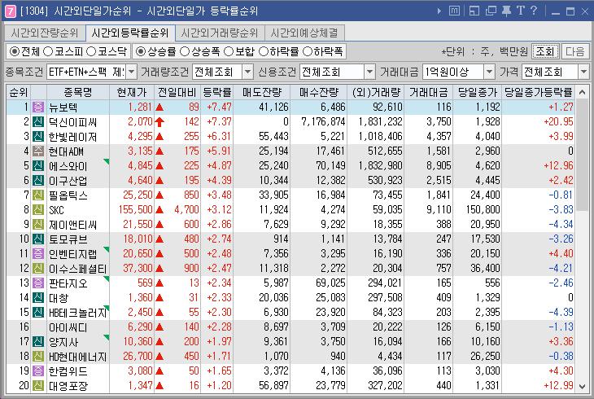This screenshot has height=399, width=594.
Task: Open the 가격 dropdown
Action: (x=583, y=72)
